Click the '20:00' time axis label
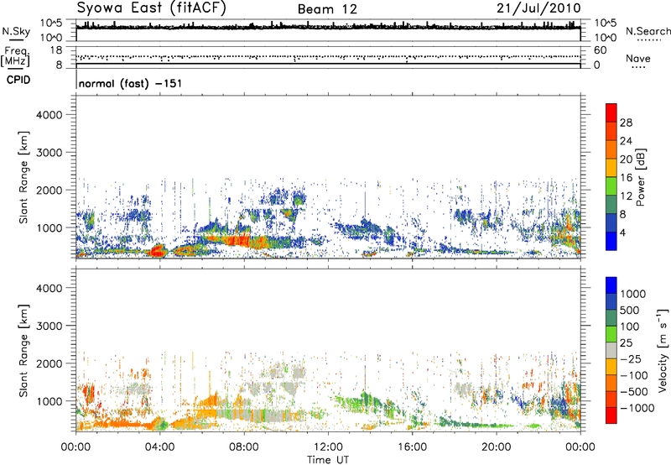Viewport: 671px width, 465px height. pos(497,447)
